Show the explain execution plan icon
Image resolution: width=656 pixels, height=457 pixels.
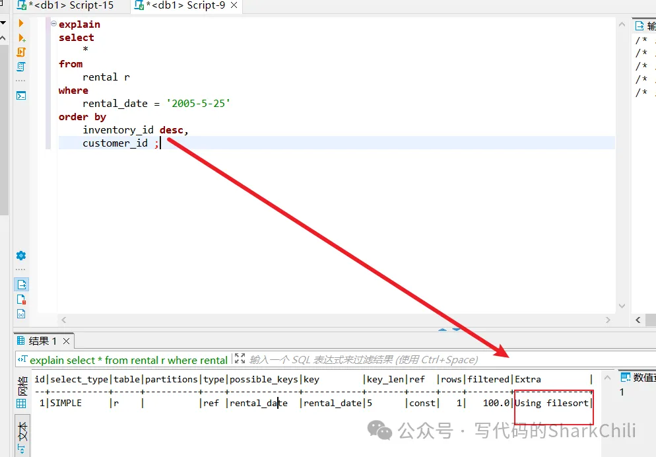[21, 67]
